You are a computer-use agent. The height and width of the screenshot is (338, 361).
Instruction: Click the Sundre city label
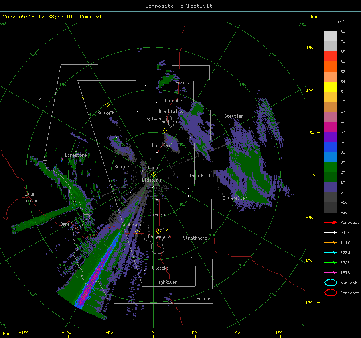click(x=122, y=166)
